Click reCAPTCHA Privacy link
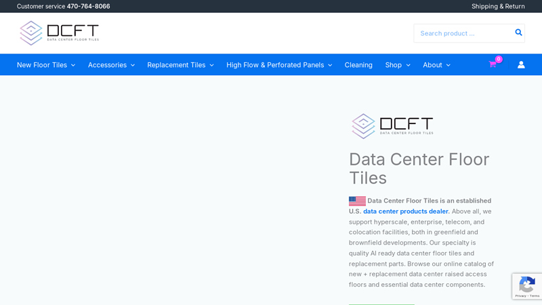Screen dimensions: 542x305 [x=520, y=296]
